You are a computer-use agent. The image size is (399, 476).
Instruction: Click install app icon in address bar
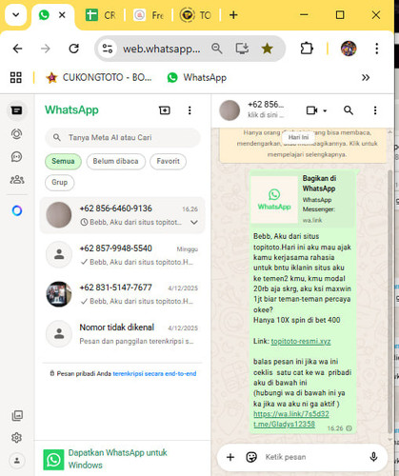tap(242, 49)
